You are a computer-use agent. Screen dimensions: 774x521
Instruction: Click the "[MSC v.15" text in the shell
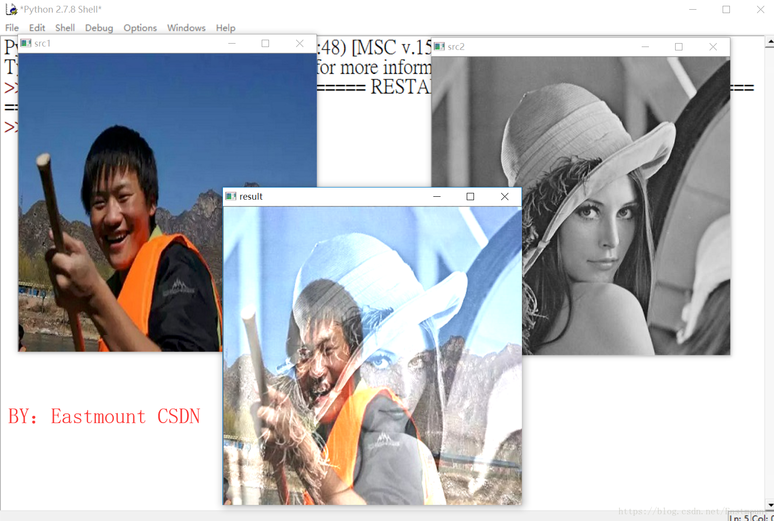(392, 47)
